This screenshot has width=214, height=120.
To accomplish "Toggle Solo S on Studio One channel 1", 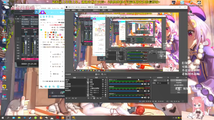I will tap(29, 41).
